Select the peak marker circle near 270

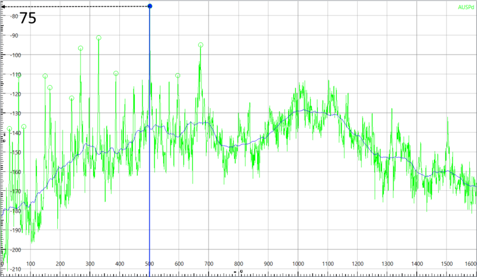(80, 49)
